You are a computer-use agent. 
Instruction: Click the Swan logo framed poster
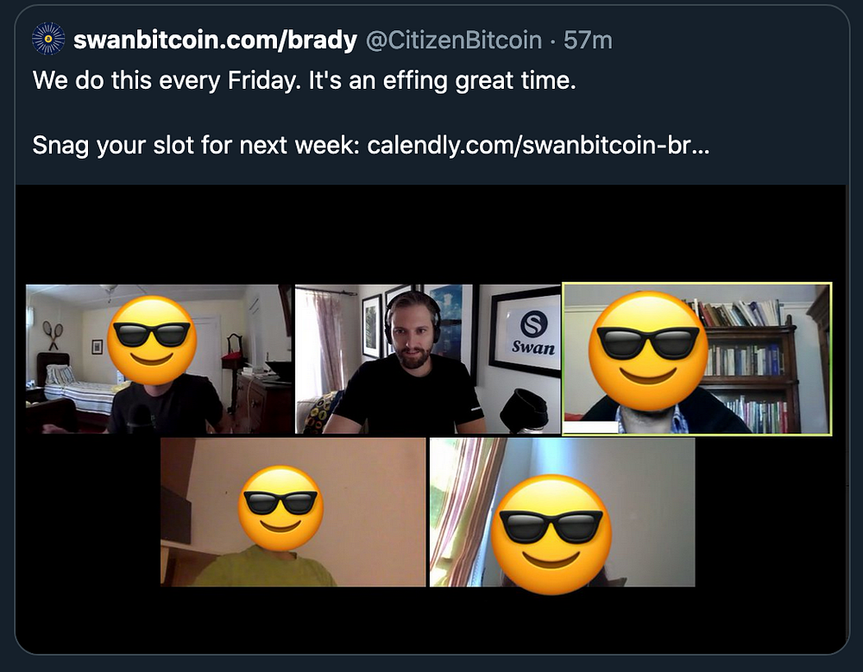click(x=525, y=332)
